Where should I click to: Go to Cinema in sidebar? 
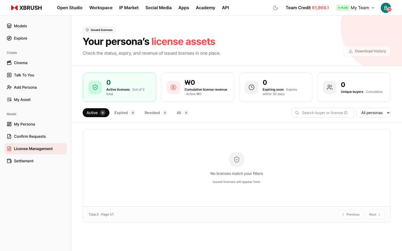pos(35,63)
